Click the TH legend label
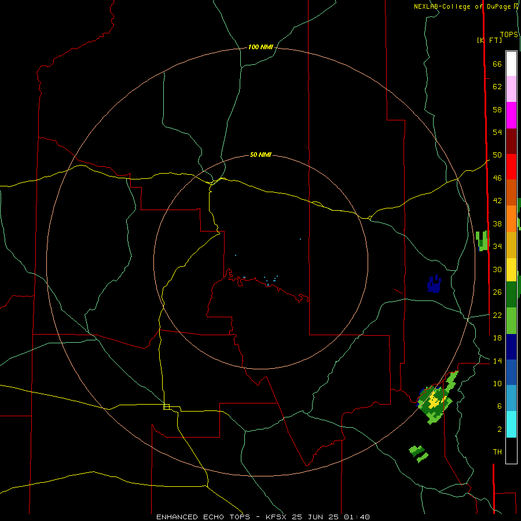 point(497,452)
